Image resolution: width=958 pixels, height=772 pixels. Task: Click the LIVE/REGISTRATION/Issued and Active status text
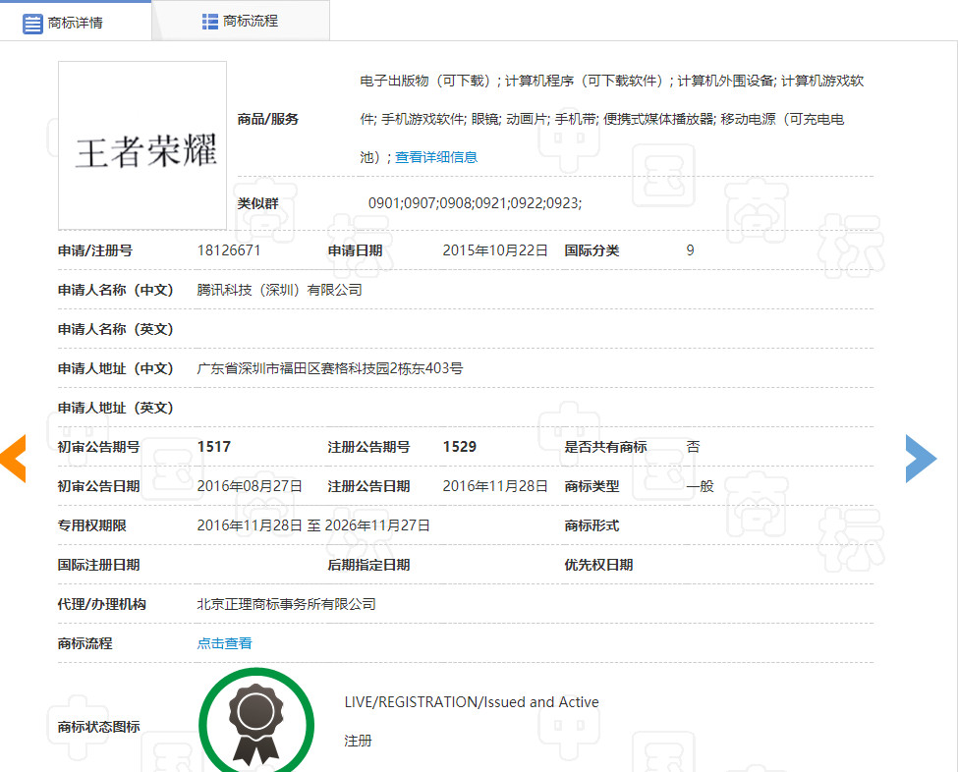(471, 702)
